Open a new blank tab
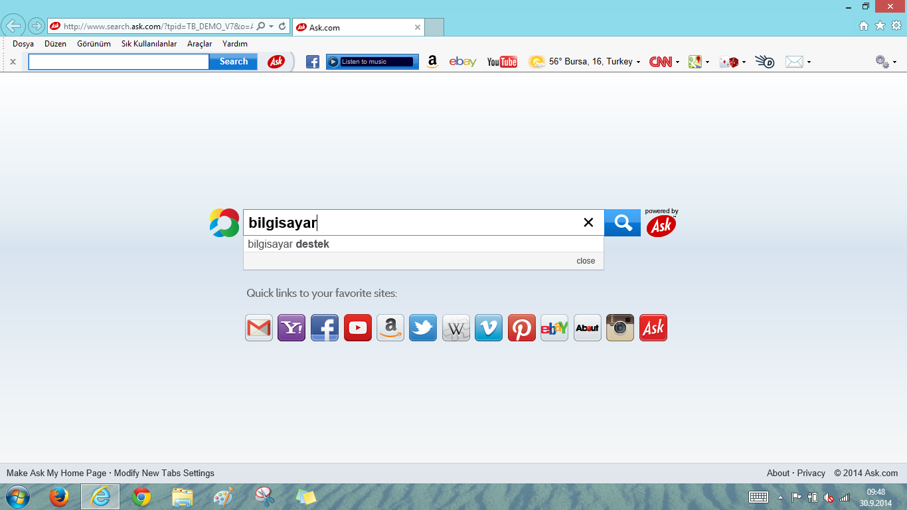The height and width of the screenshot is (510, 907). [434, 27]
